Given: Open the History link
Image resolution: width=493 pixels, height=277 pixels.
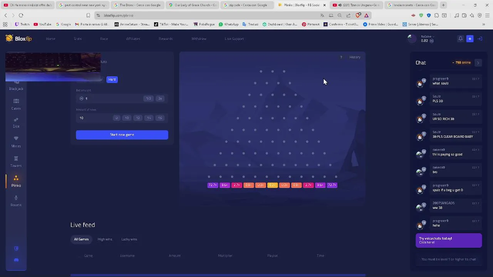Looking at the screenshot, I should tap(355, 57).
